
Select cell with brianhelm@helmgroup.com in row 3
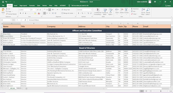tap(157, 34)
